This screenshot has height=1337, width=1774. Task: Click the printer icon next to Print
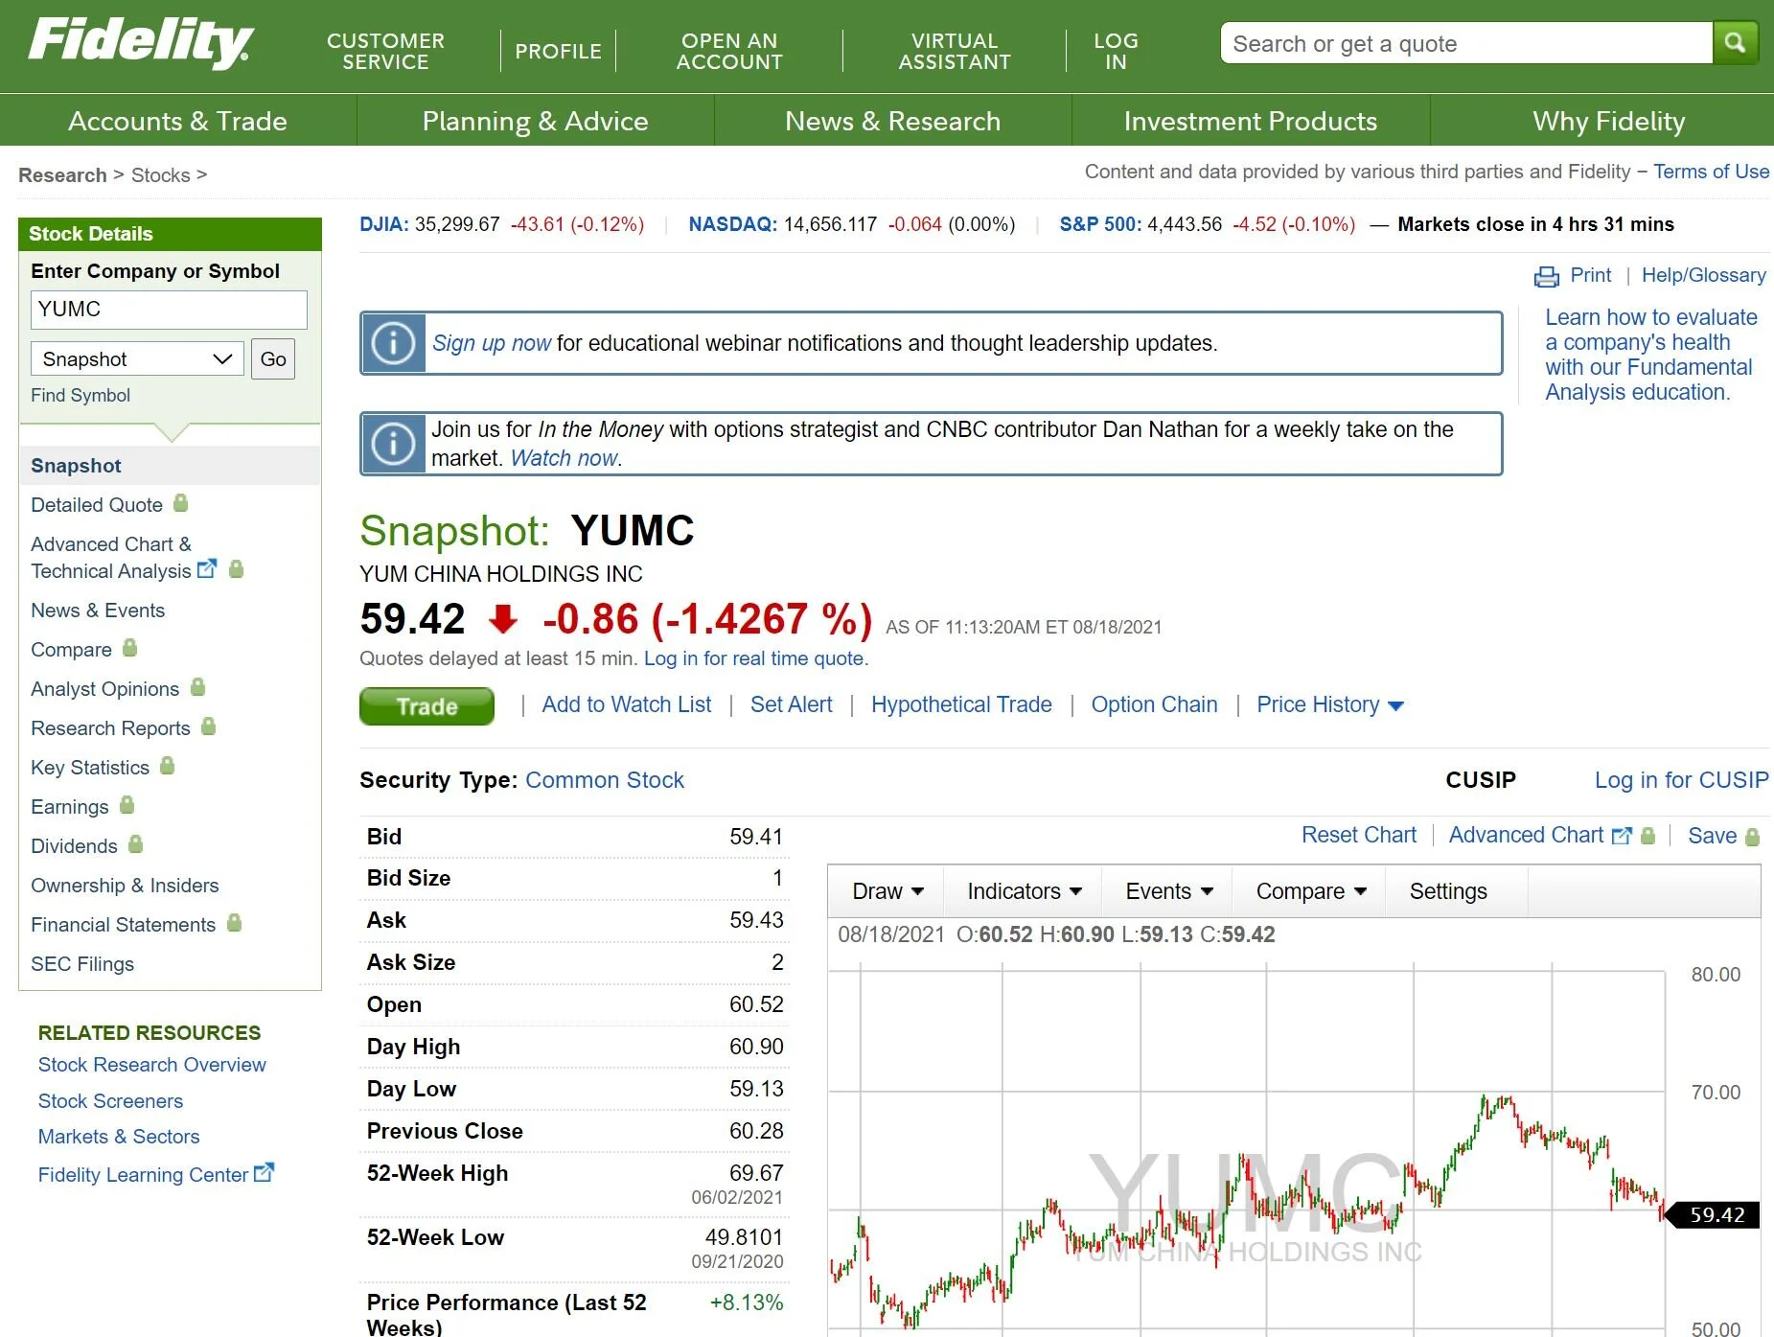click(x=1547, y=277)
